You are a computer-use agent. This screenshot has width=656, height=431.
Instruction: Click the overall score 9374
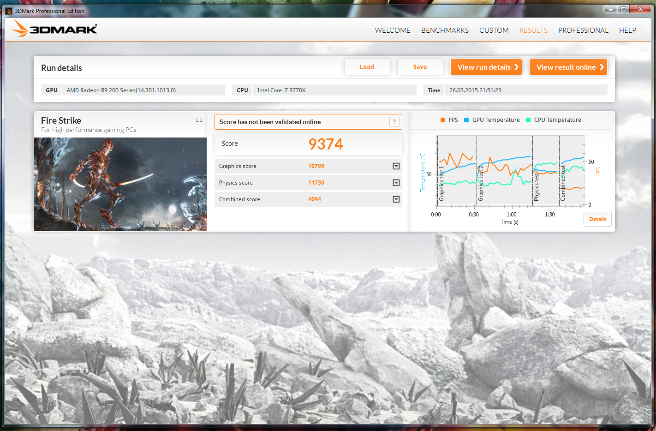pyautogui.click(x=326, y=144)
